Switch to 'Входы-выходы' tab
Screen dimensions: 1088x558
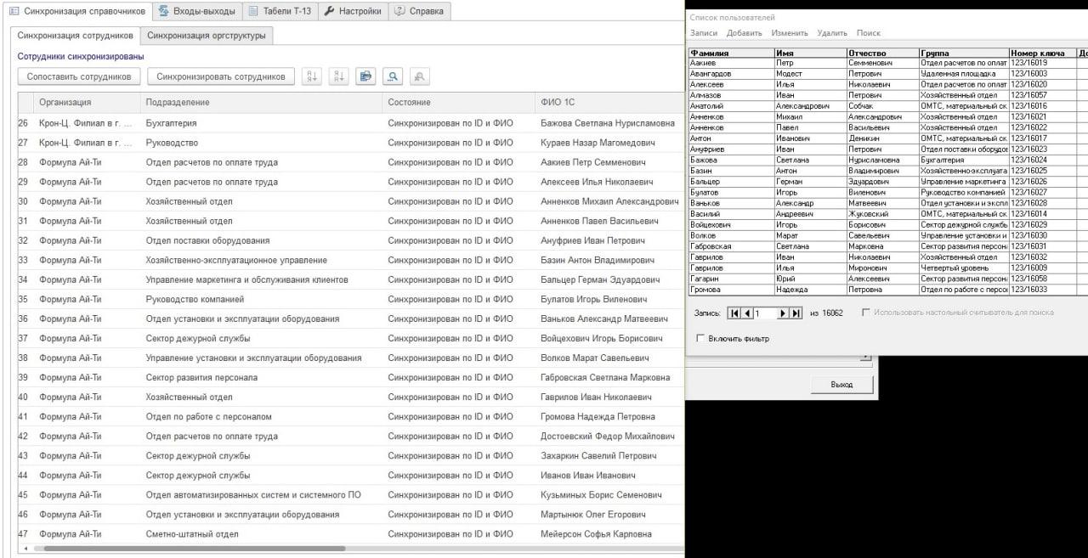coord(199,11)
